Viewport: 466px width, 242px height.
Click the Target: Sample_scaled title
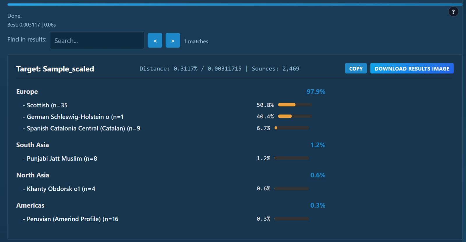tap(55, 69)
